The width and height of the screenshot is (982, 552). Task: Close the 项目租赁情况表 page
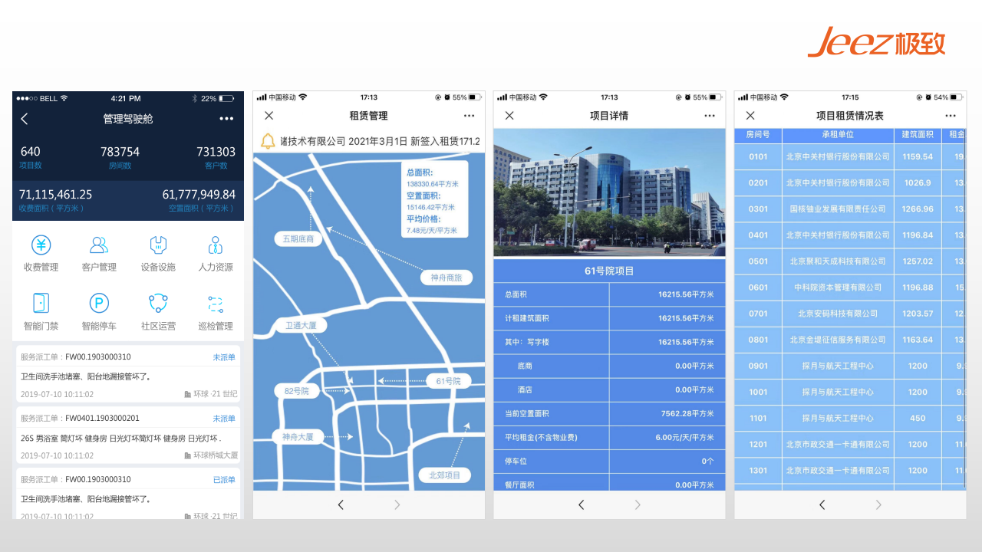coord(750,116)
